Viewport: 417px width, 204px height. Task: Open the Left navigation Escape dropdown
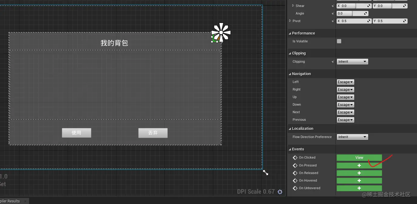345,82
